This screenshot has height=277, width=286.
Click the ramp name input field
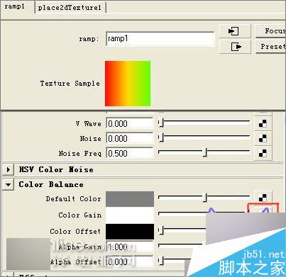coord(160,39)
